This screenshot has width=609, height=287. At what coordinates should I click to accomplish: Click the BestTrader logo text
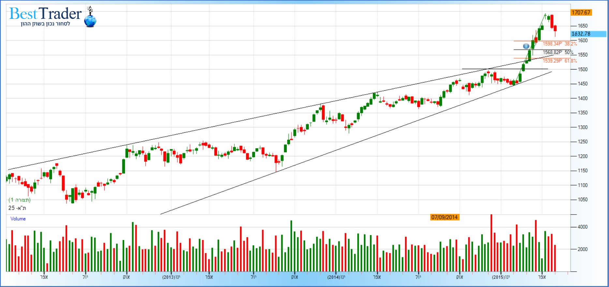coord(45,14)
